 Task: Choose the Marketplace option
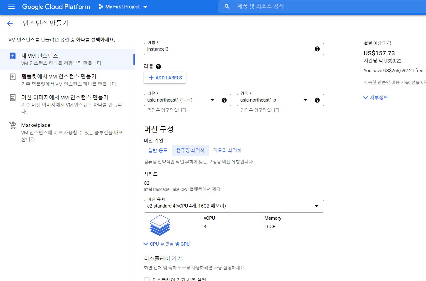click(67, 132)
